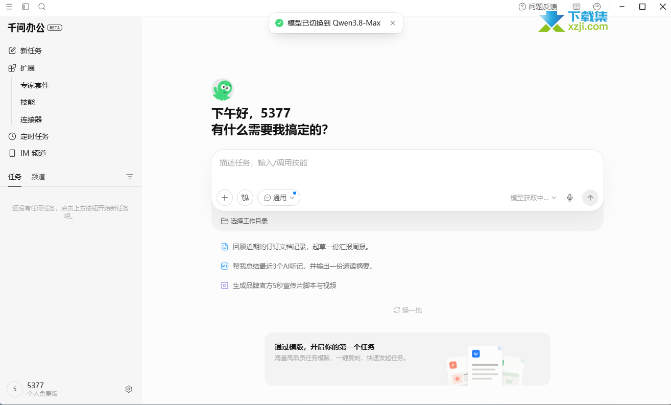Click the 新任务 compose icon
671x405 pixels.
(12, 51)
